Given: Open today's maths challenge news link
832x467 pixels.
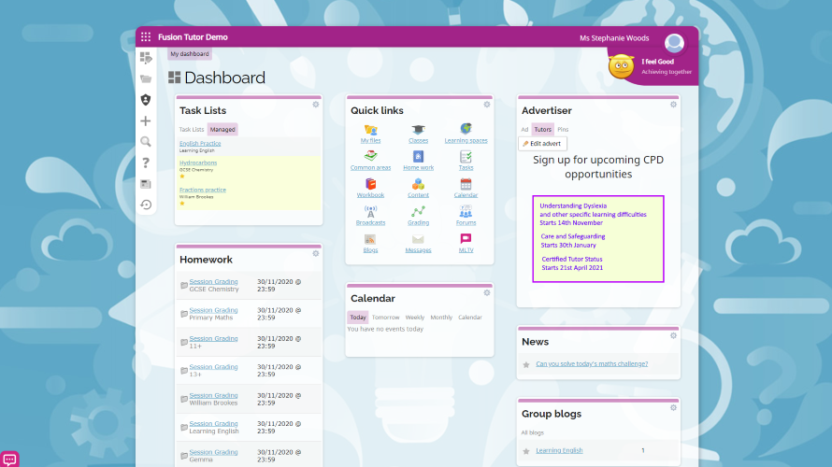Looking at the screenshot, I should pos(592,363).
